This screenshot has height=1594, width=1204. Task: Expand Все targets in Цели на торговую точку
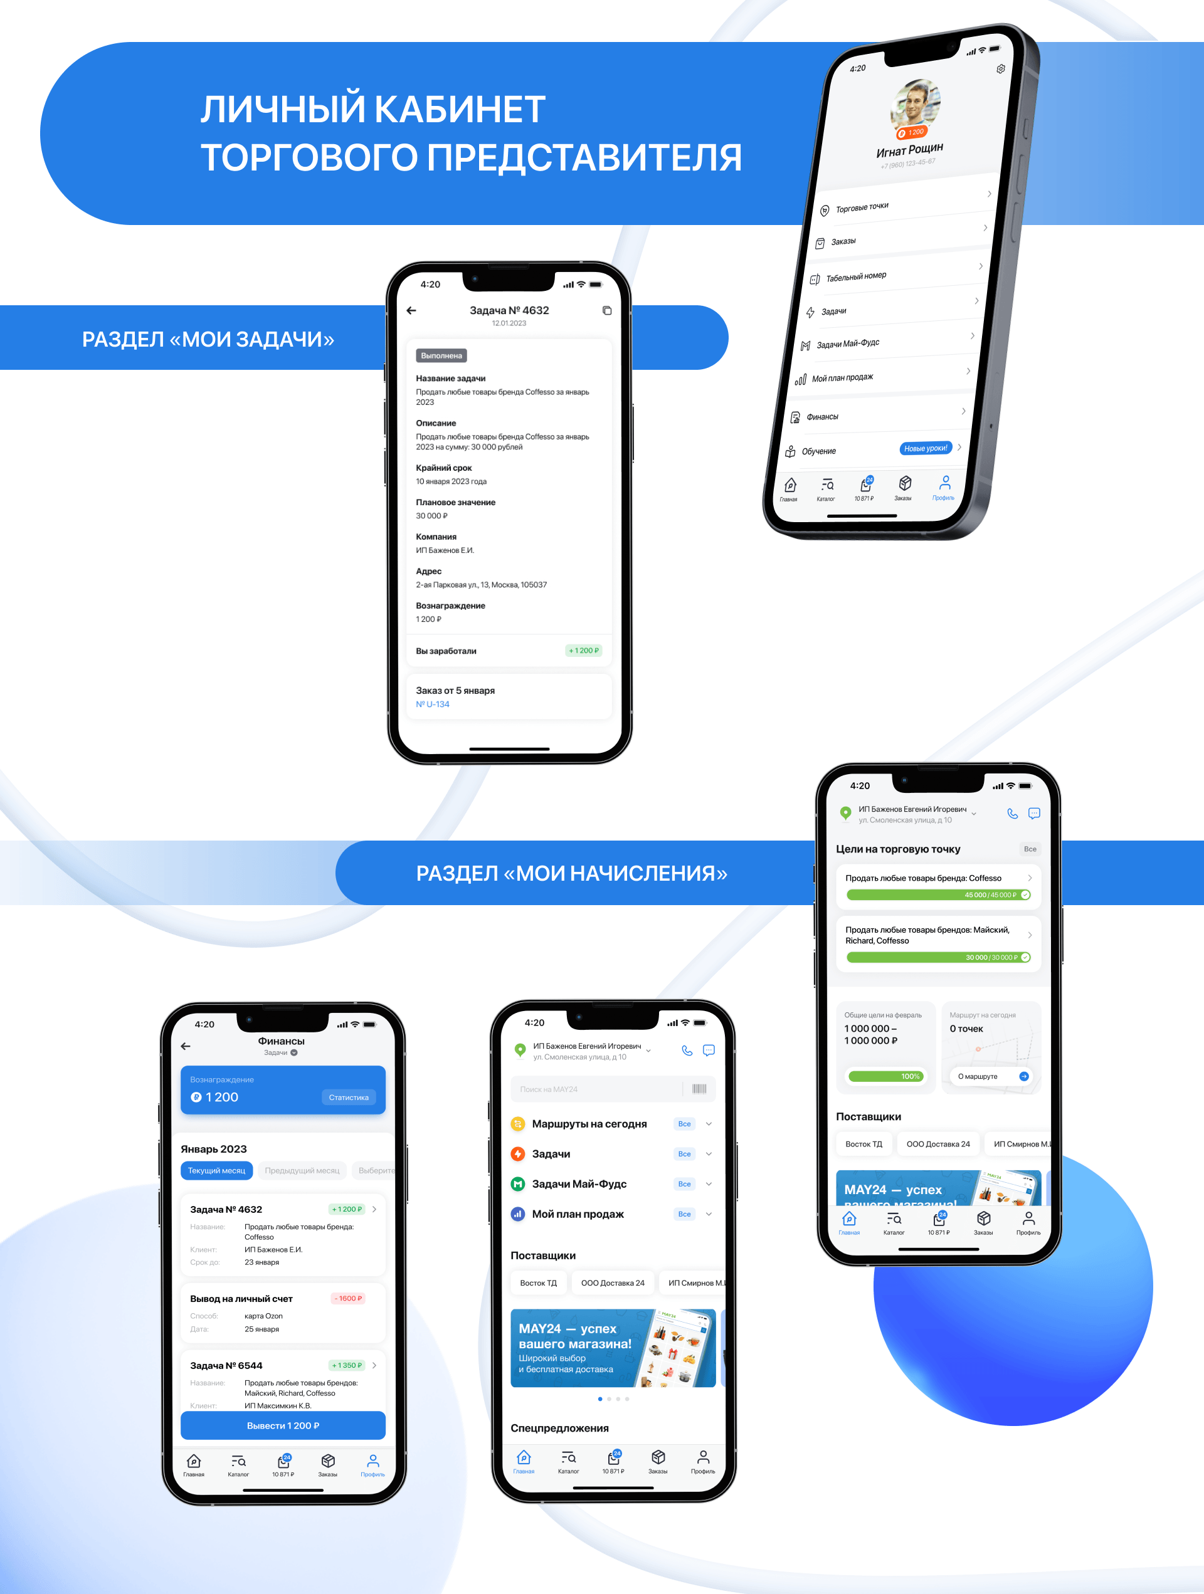click(1022, 847)
